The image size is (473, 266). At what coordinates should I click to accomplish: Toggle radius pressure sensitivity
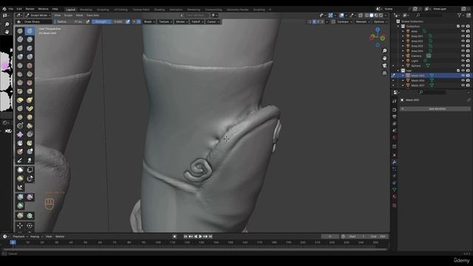coord(87,21)
